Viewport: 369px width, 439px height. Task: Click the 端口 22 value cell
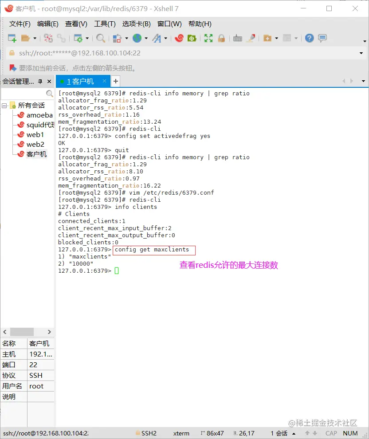[41, 365]
